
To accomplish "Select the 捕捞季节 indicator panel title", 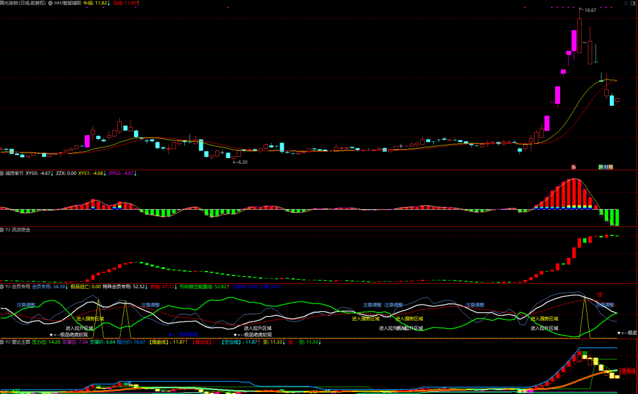I will (14, 173).
